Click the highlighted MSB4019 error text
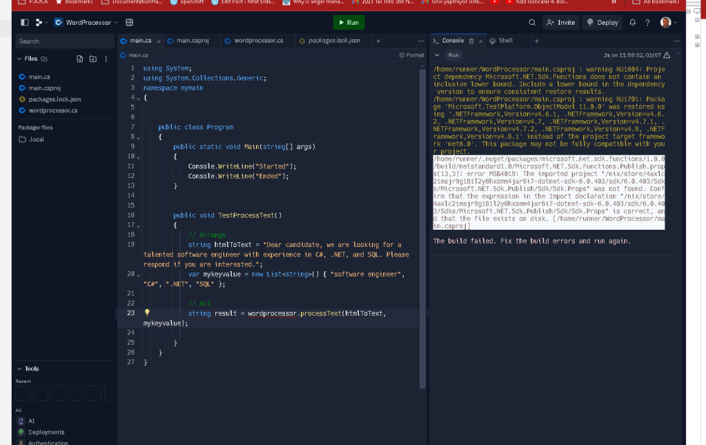 click(x=549, y=192)
